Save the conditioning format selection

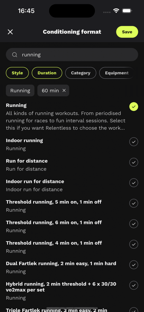127,32
